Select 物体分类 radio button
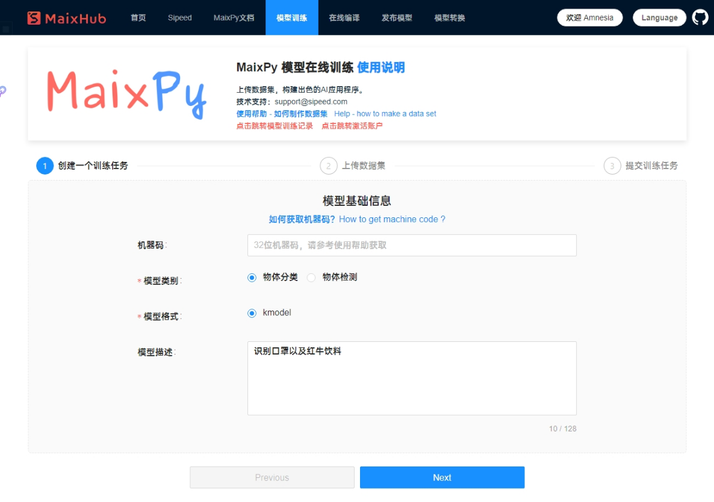The image size is (714, 502). (x=252, y=277)
